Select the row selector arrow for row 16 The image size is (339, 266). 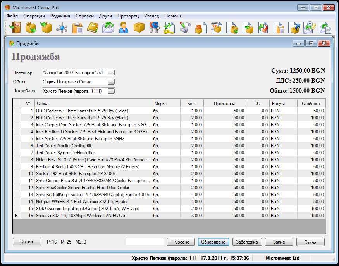(17, 216)
